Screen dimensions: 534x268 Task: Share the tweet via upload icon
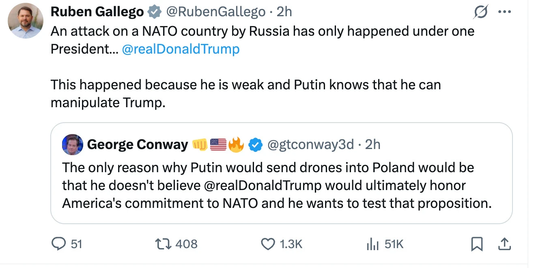click(503, 244)
